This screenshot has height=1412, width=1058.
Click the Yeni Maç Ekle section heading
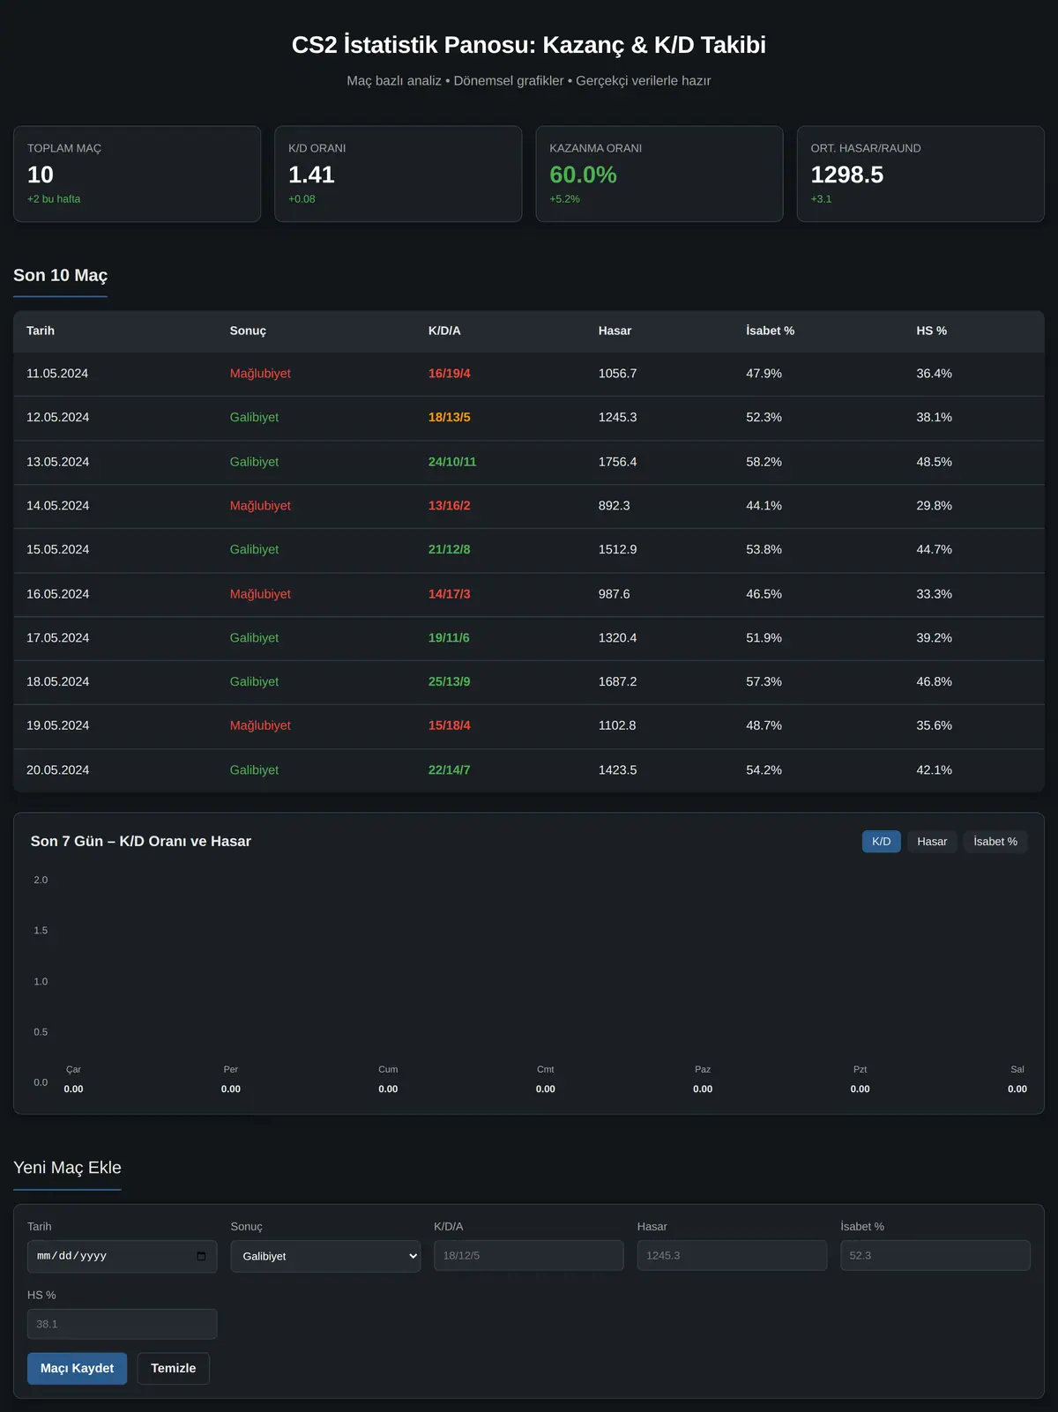click(67, 1168)
